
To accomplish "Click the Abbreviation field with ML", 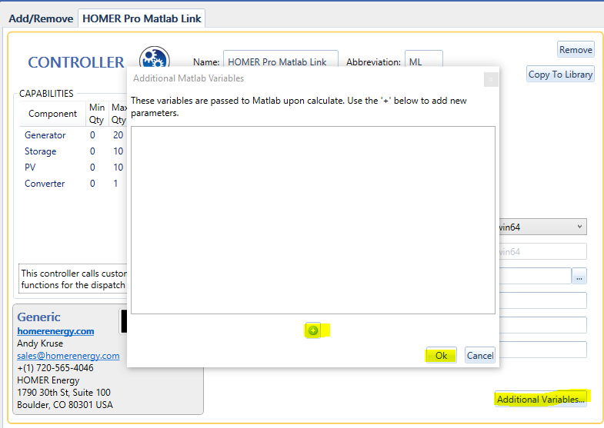I will 424,58.
